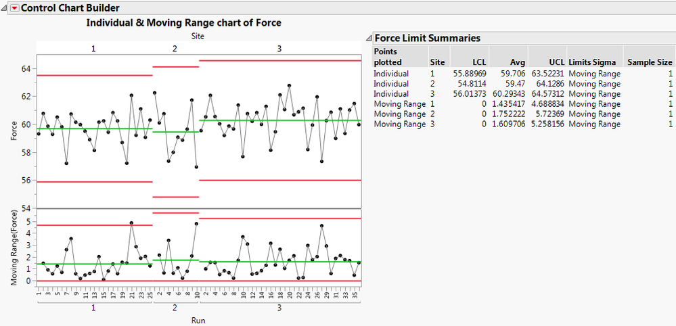Collapse the Control Chart Builder outline triangle
This screenshot has height=326, width=676.
4,8
